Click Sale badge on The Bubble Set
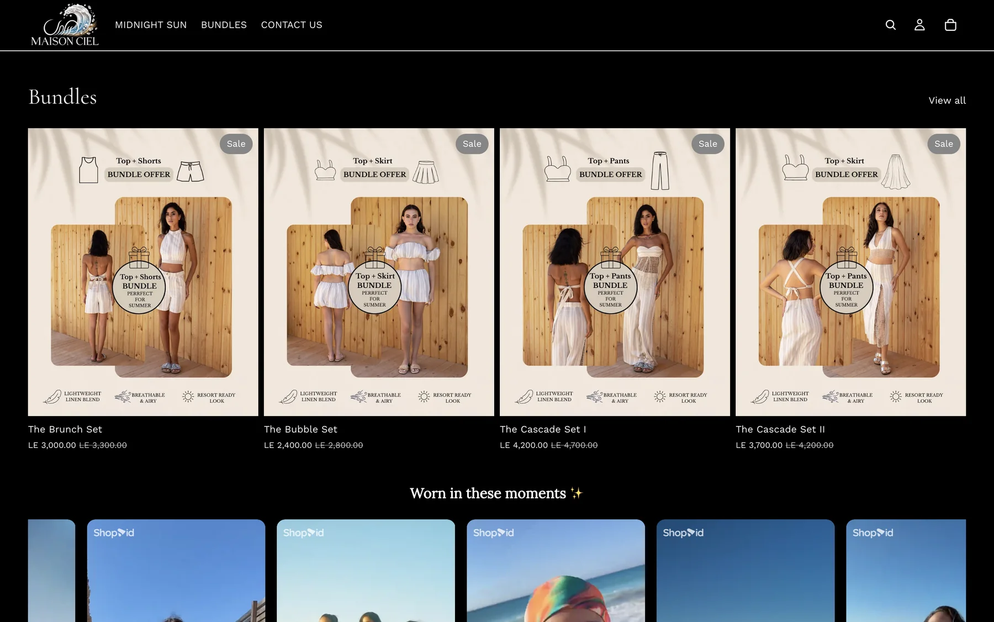The width and height of the screenshot is (994, 622). [472, 144]
